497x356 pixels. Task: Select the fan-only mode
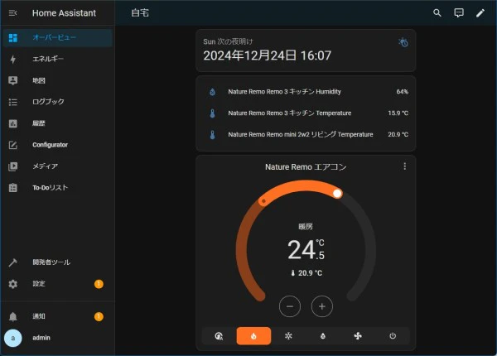(358, 336)
